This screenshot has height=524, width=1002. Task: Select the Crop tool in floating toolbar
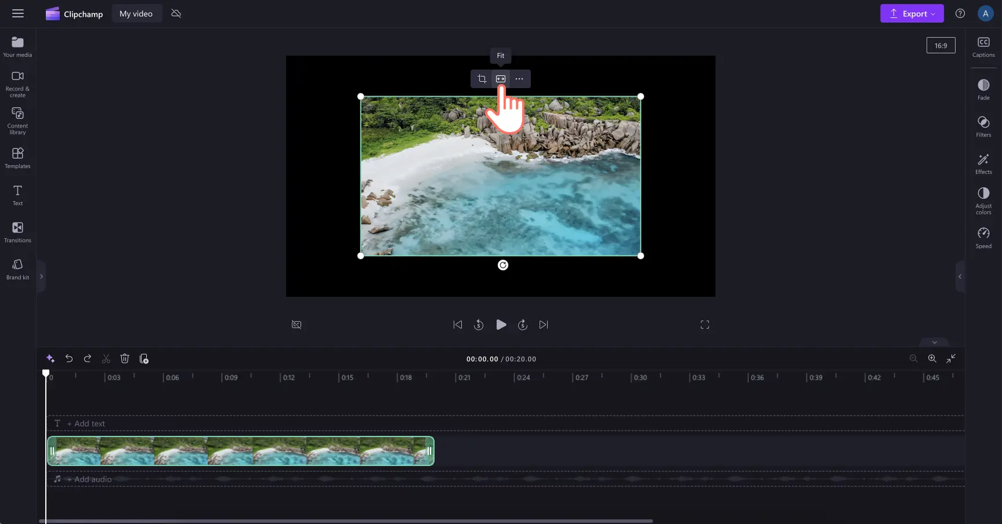482,79
